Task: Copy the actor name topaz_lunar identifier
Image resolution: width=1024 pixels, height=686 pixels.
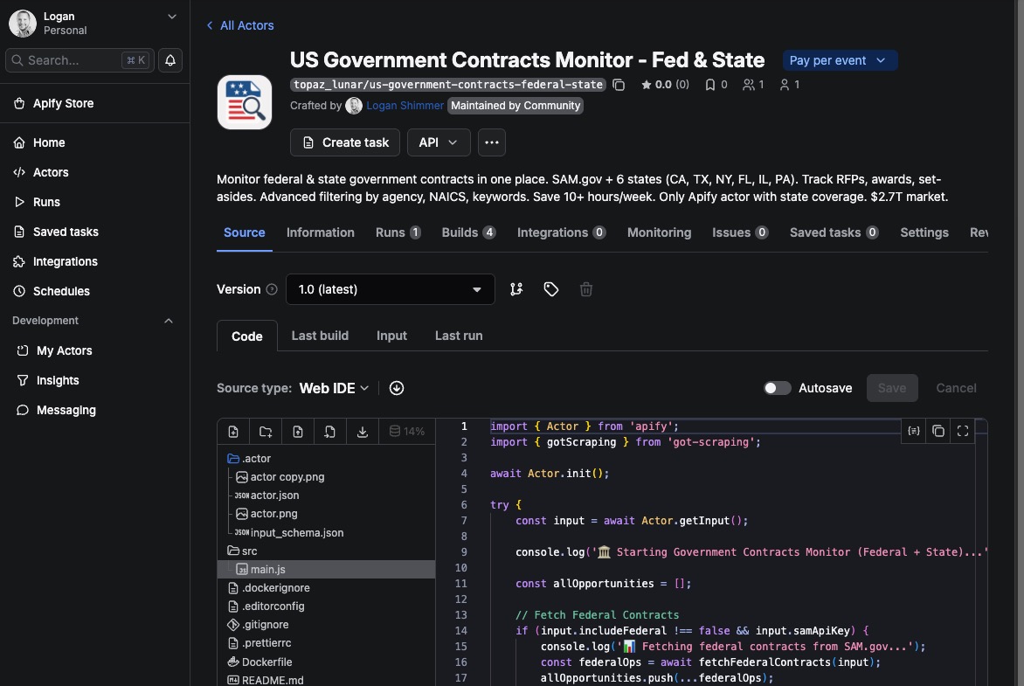Action: point(619,85)
